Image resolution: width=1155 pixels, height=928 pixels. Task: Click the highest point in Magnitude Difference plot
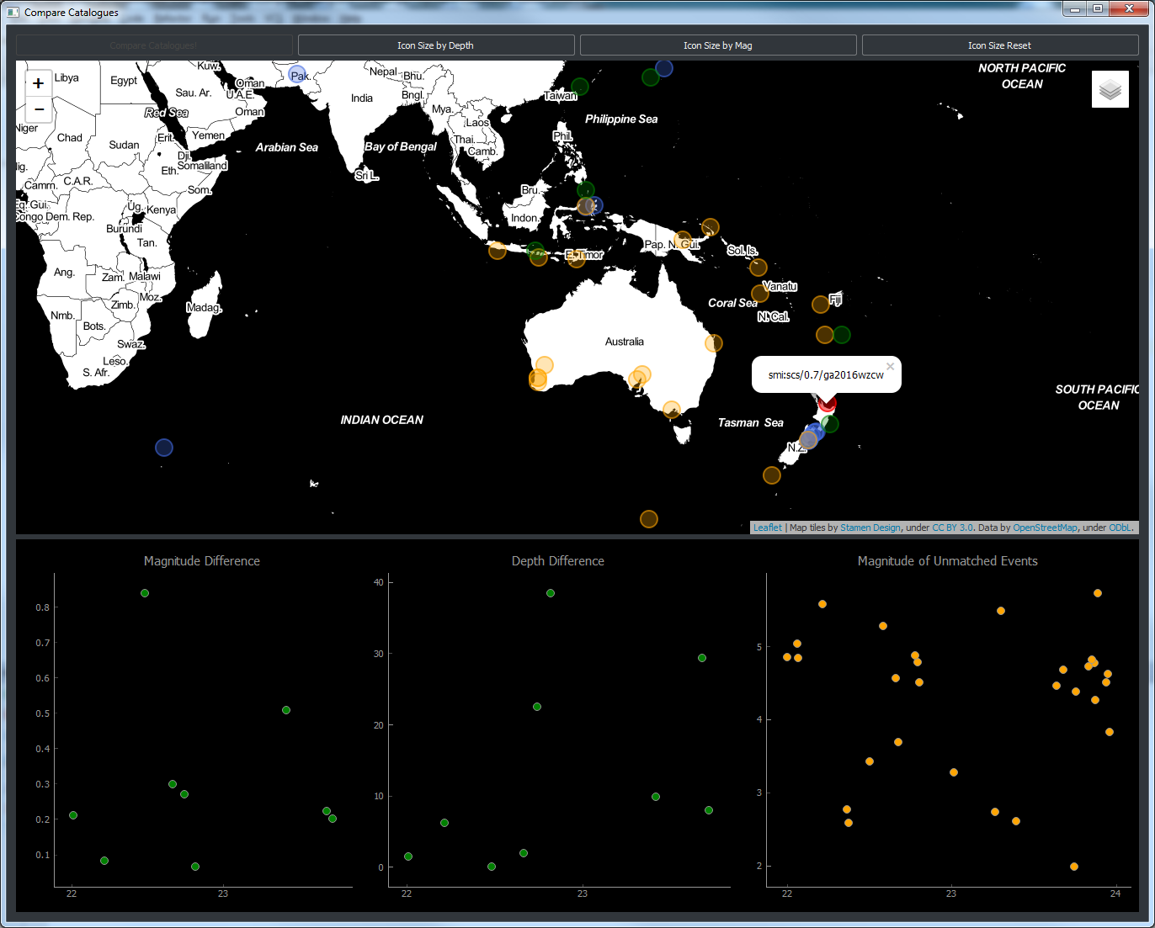tap(145, 593)
